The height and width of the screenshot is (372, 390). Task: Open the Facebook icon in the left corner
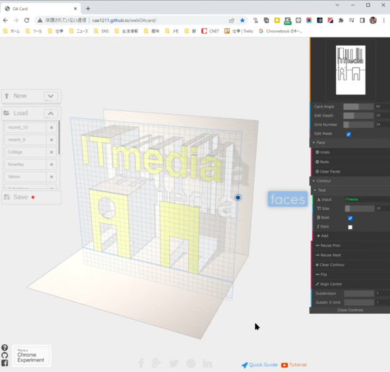5,363
